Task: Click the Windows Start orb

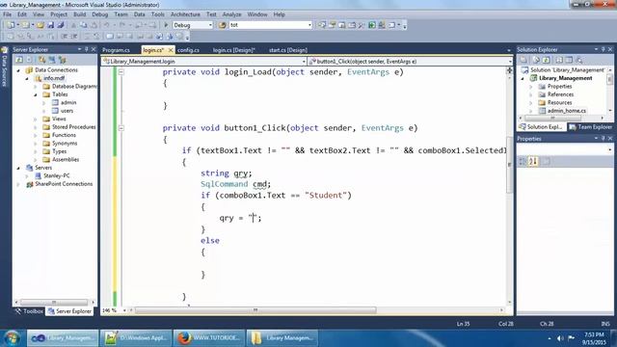Action: point(12,338)
